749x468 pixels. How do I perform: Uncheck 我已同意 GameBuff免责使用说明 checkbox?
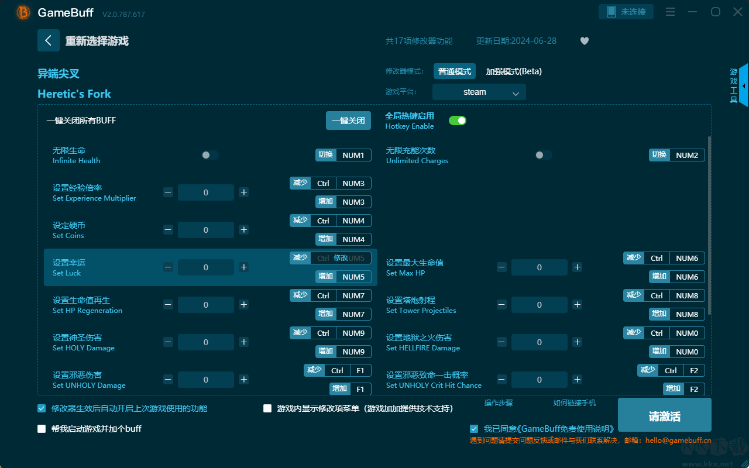[x=474, y=429]
